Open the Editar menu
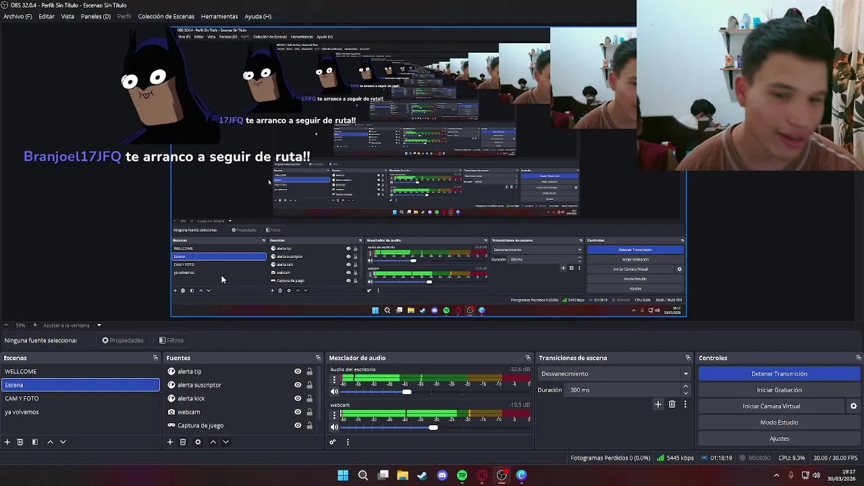Image resolution: width=864 pixels, height=486 pixels. [47, 16]
